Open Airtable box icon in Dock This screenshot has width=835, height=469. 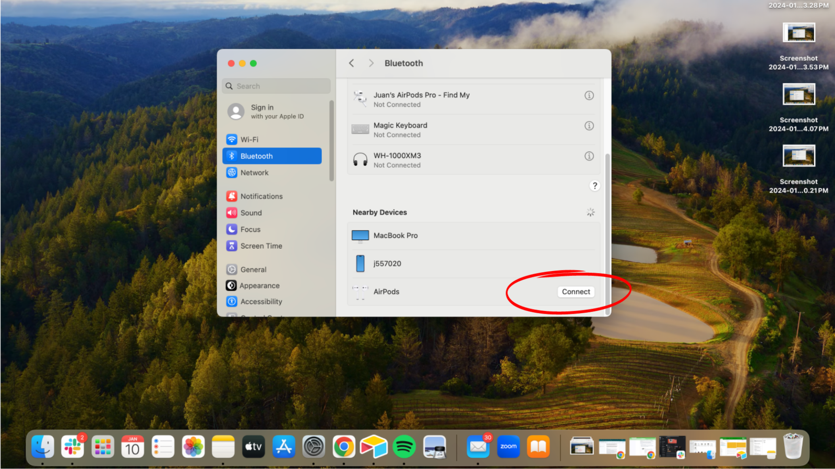(374, 447)
